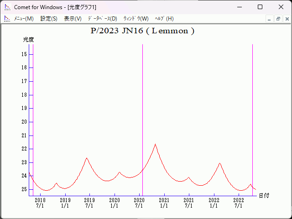This screenshot has height=219, width=292.
Task: Close the inner 光度グラフ1 child window
Action: point(286,19)
